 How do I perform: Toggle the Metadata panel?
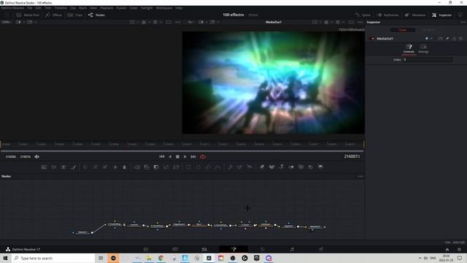pos(415,15)
